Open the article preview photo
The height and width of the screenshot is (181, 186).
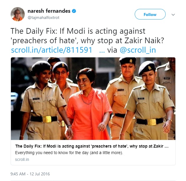click(x=93, y=98)
